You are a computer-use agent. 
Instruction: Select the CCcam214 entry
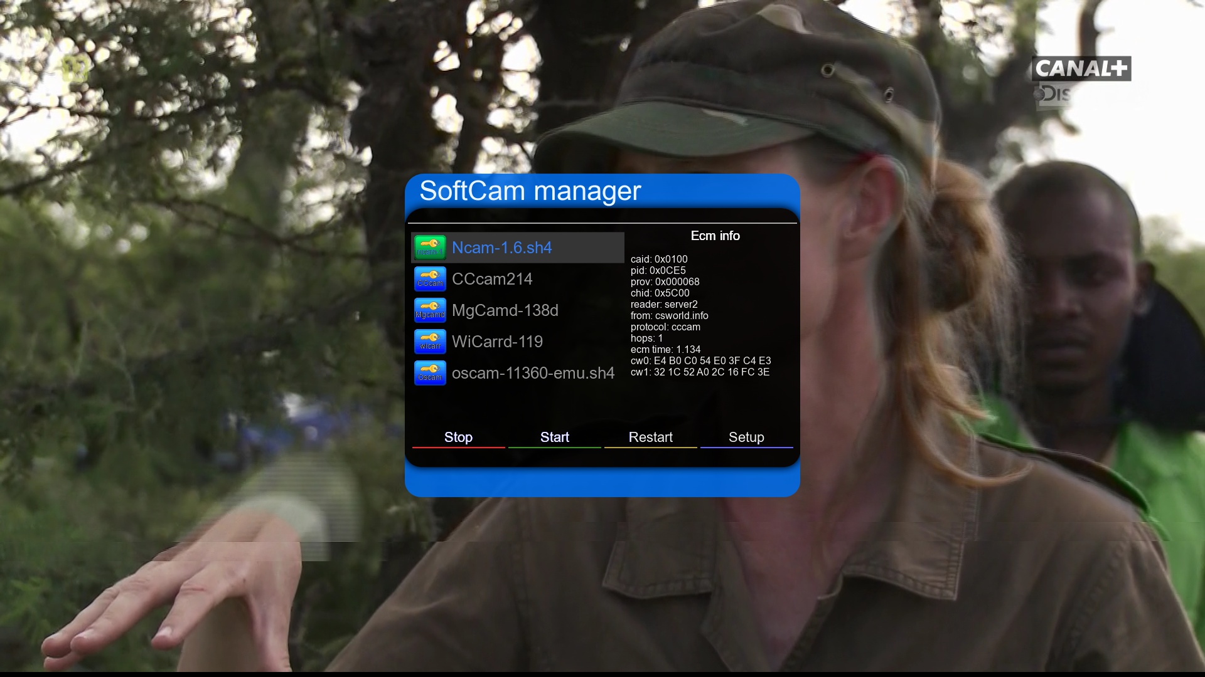click(x=492, y=279)
